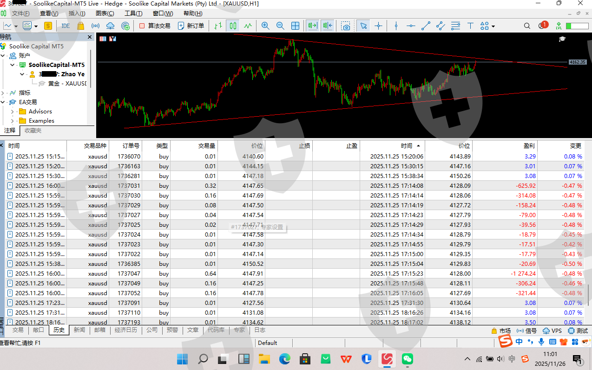Toggle the algo trading button

[155, 26]
